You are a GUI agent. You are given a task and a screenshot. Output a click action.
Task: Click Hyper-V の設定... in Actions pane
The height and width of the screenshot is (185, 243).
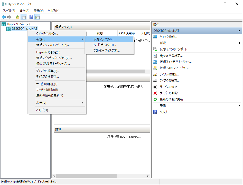(x=171, y=56)
